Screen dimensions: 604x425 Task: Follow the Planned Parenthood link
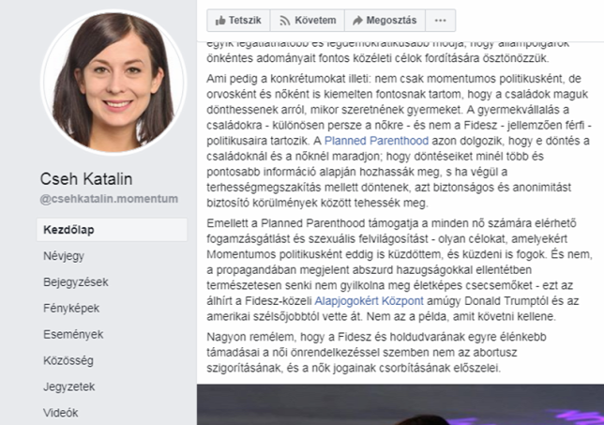coord(376,141)
